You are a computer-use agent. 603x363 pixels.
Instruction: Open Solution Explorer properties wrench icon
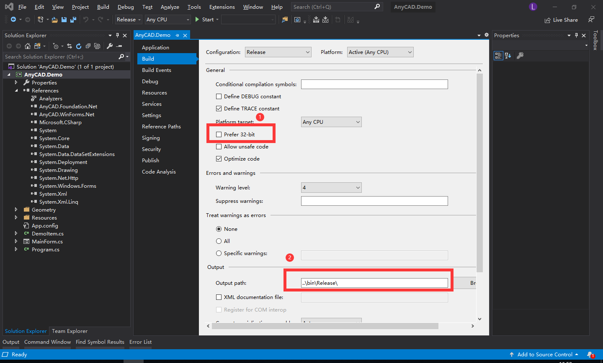pyautogui.click(x=110, y=46)
